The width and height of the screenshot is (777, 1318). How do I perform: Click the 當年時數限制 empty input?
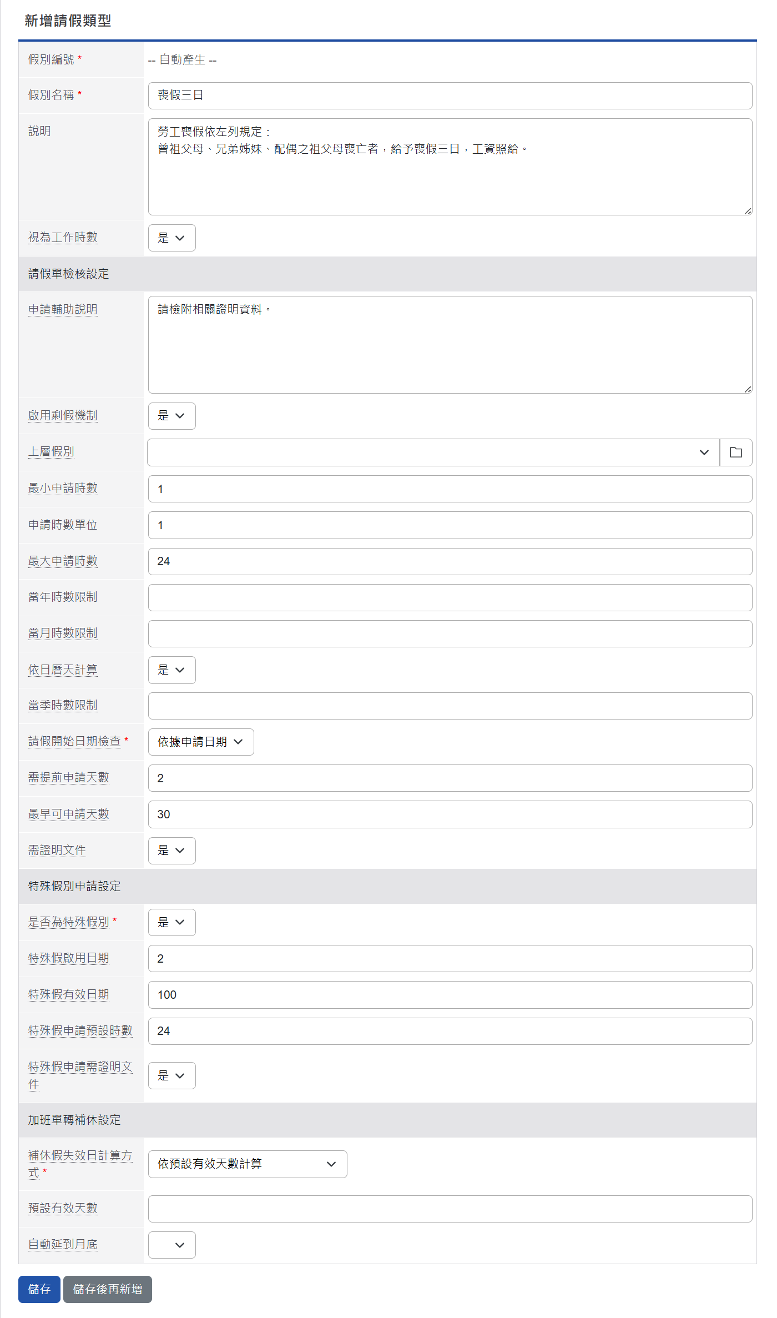(x=450, y=597)
